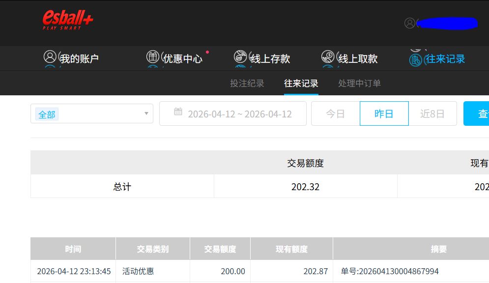Click the gift box promotions icon
The height and width of the screenshot is (283, 489).
click(x=153, y=57)
